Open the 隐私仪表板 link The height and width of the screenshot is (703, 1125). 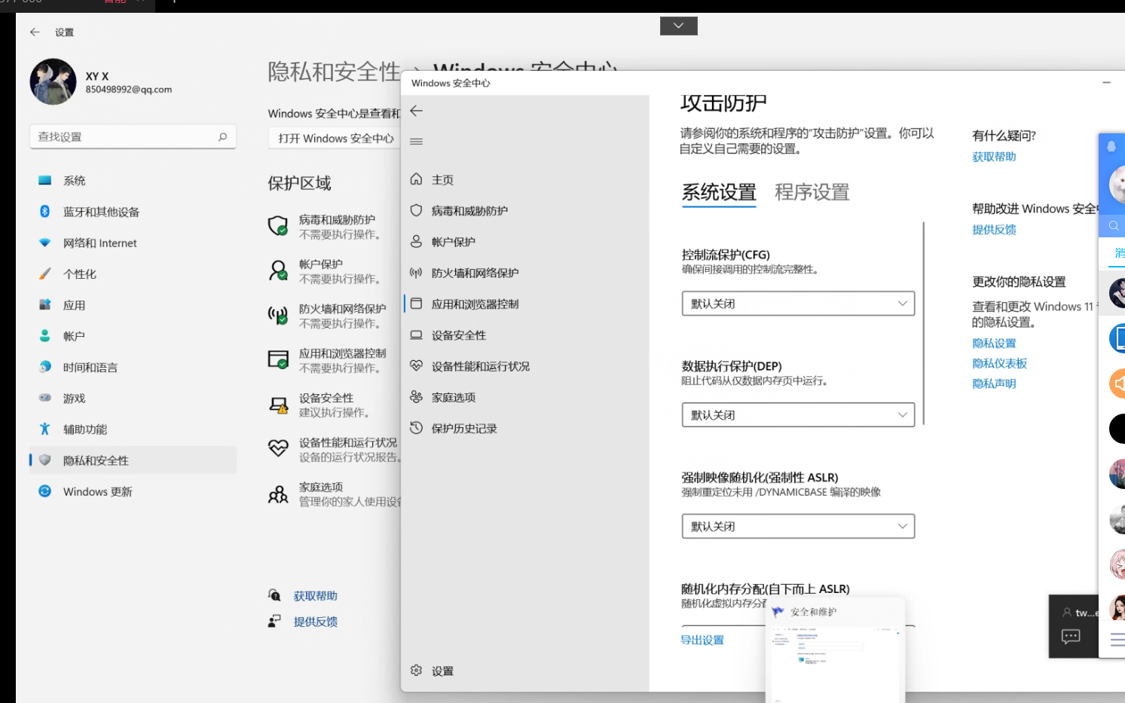point(999,363)
